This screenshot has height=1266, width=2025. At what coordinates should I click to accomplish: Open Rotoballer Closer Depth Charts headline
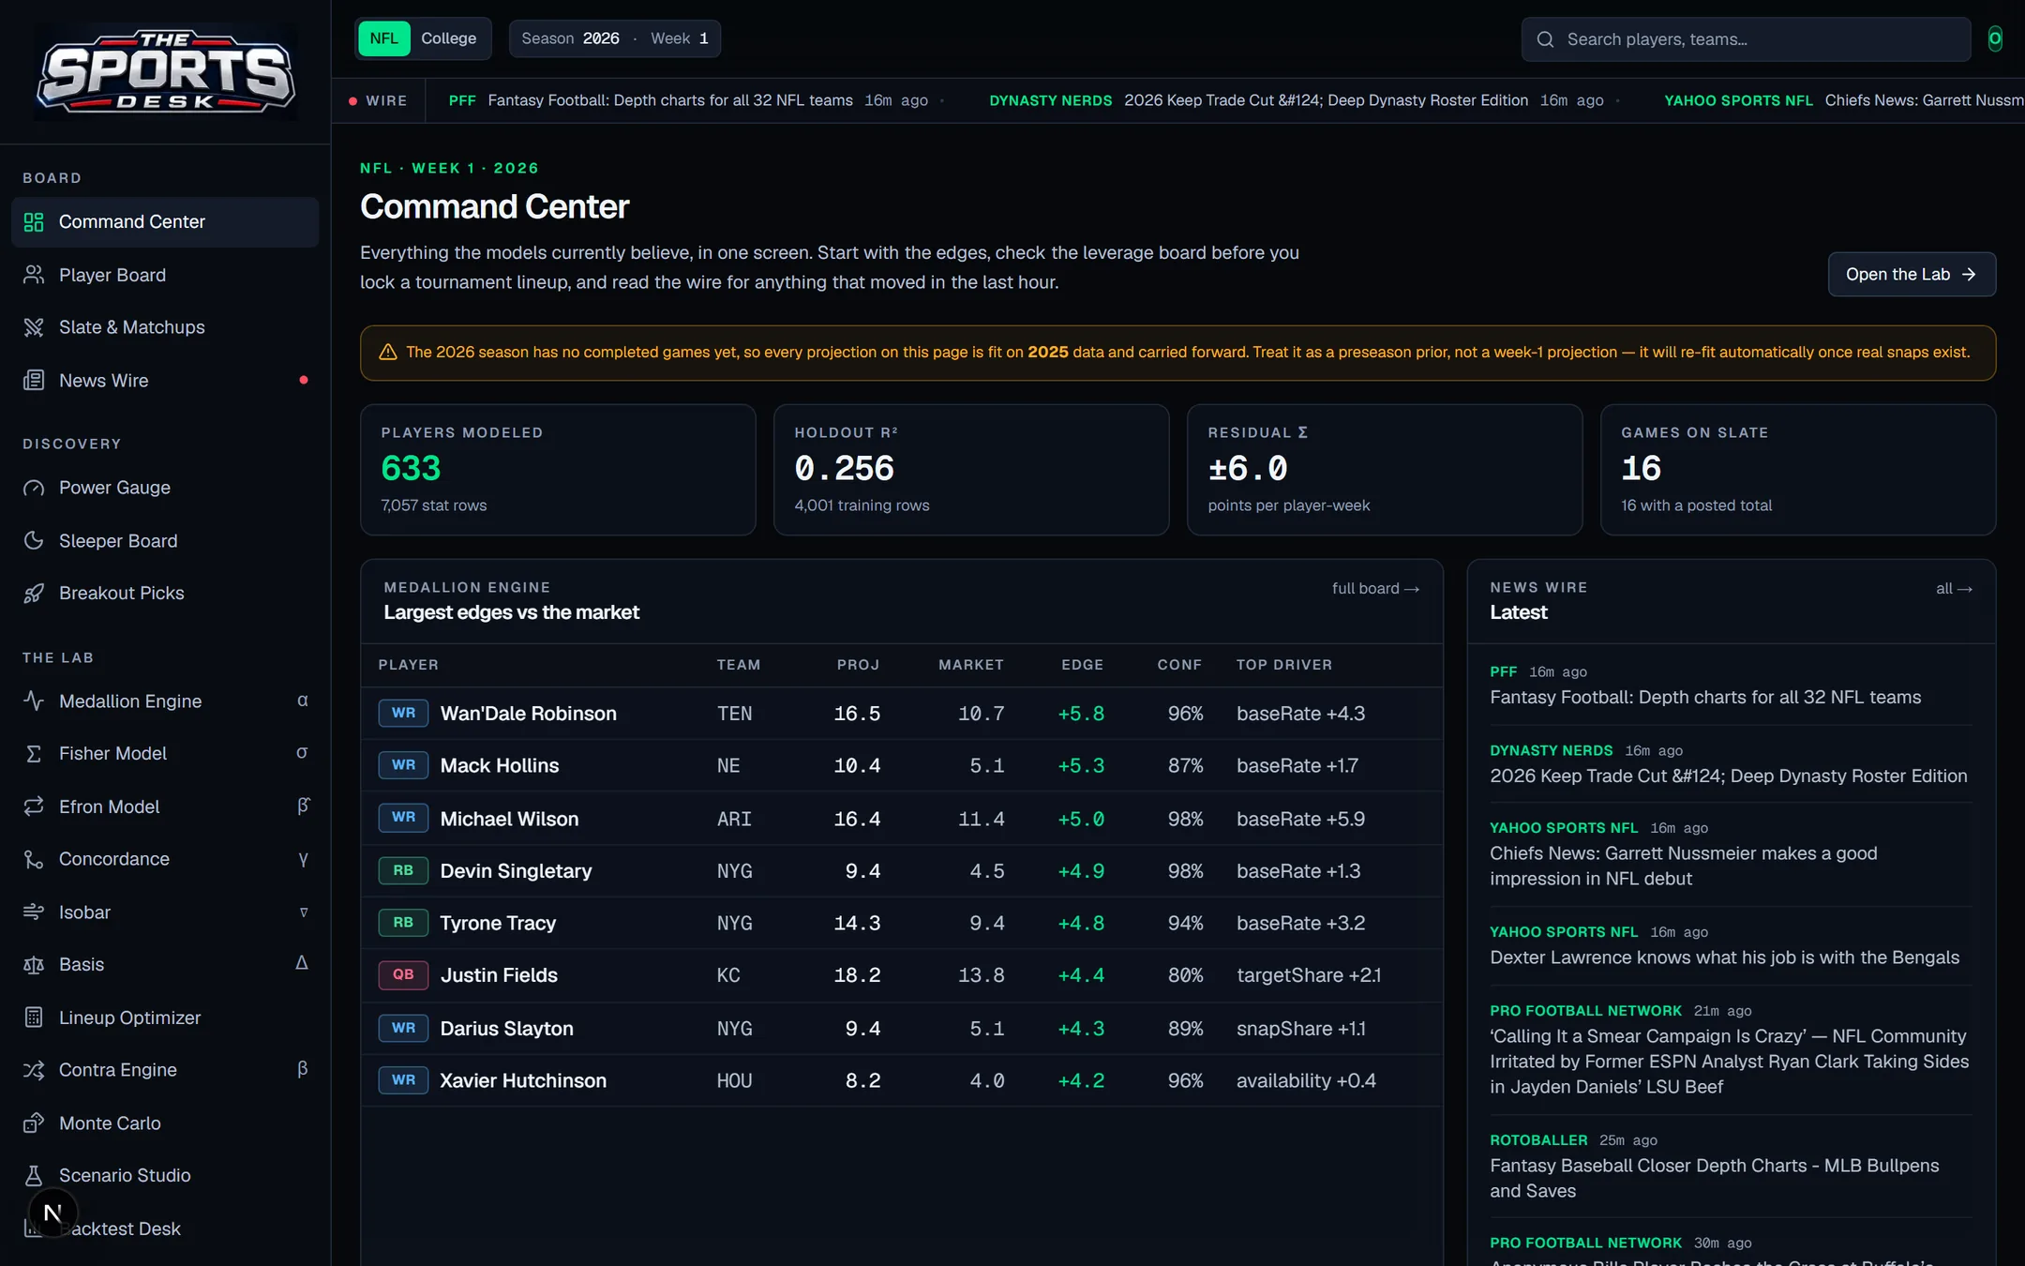coord(1715,1179)
